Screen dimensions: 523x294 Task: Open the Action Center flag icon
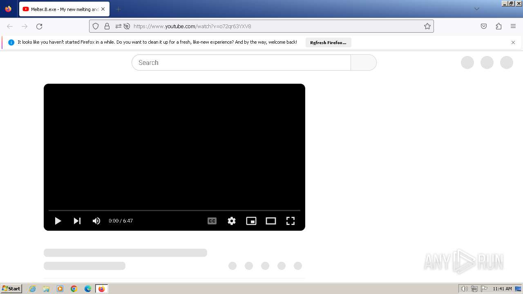(484, 289)
